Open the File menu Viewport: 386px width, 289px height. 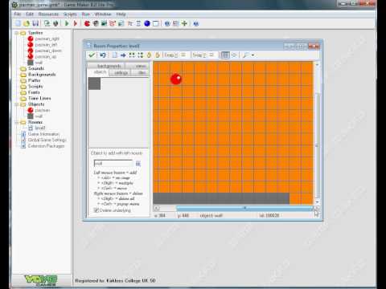point(18,14)
